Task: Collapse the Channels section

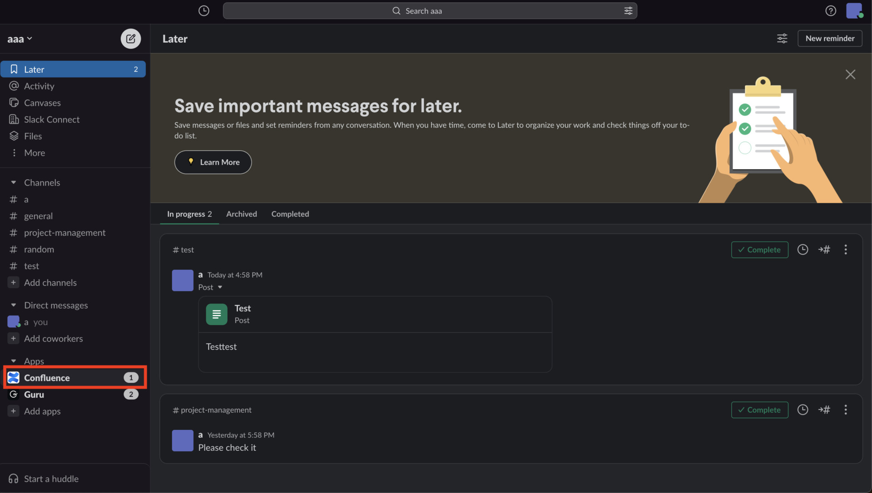Action: 13,182
